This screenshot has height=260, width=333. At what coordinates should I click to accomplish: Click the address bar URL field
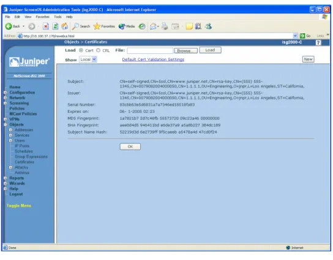157,36
